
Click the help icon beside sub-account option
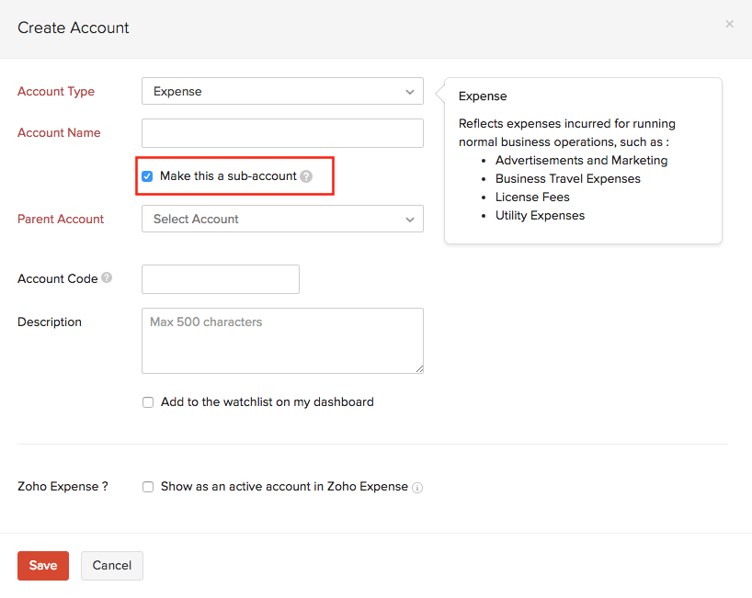coord(306,176)
